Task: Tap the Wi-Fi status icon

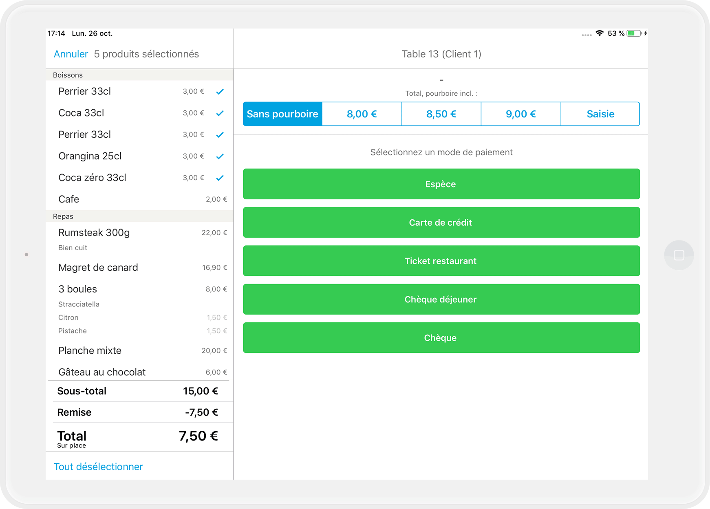Action: (x=600, y=33)
